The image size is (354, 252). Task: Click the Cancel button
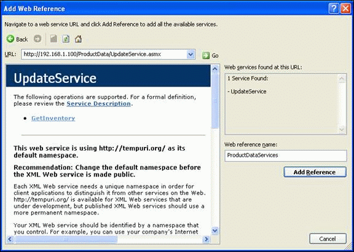[328, 238]
